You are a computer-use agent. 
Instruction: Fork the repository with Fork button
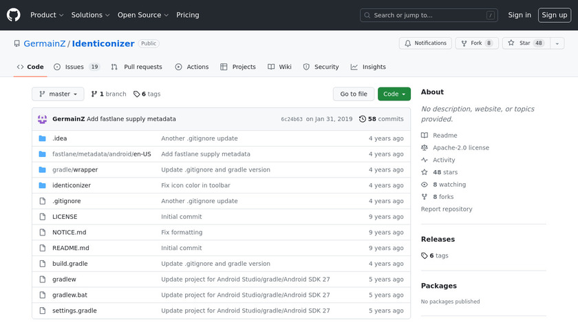tap(477, 43)
